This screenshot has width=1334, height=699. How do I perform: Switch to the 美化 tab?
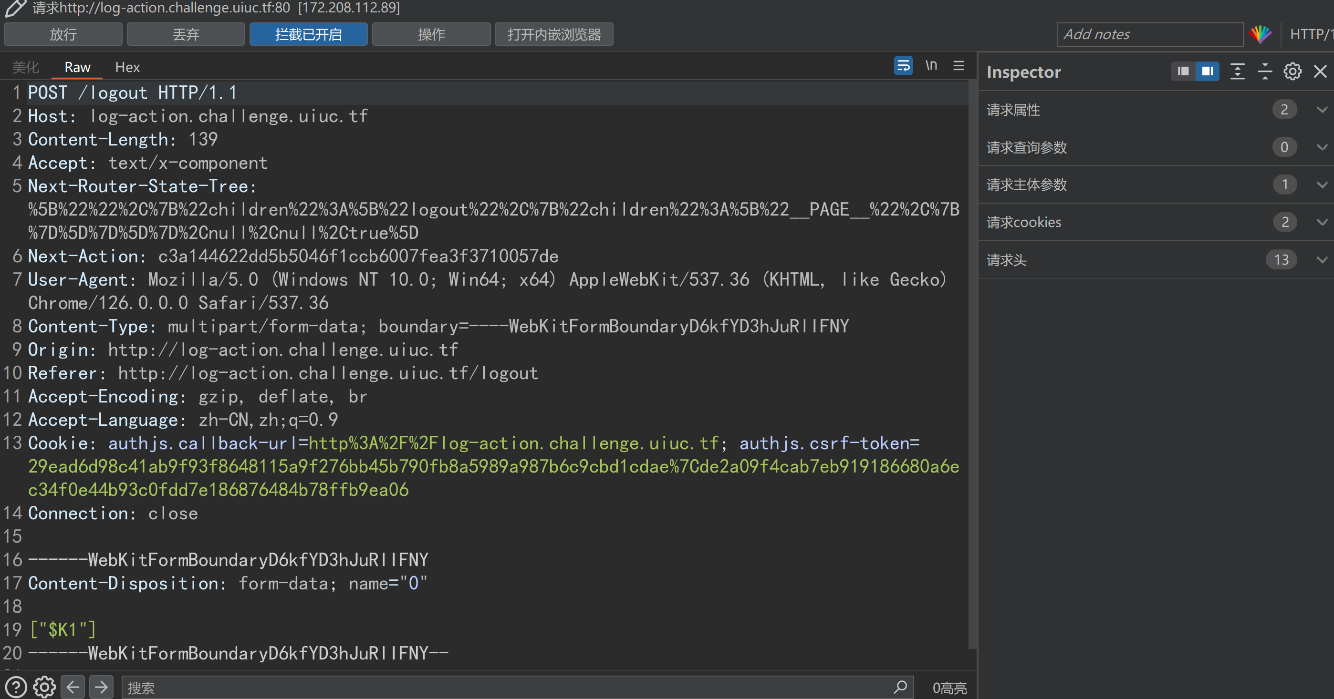tap(25, 67)
